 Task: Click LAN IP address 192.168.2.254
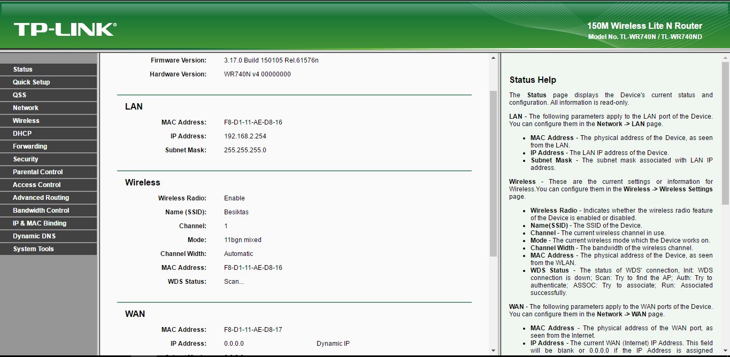point(245,136)
